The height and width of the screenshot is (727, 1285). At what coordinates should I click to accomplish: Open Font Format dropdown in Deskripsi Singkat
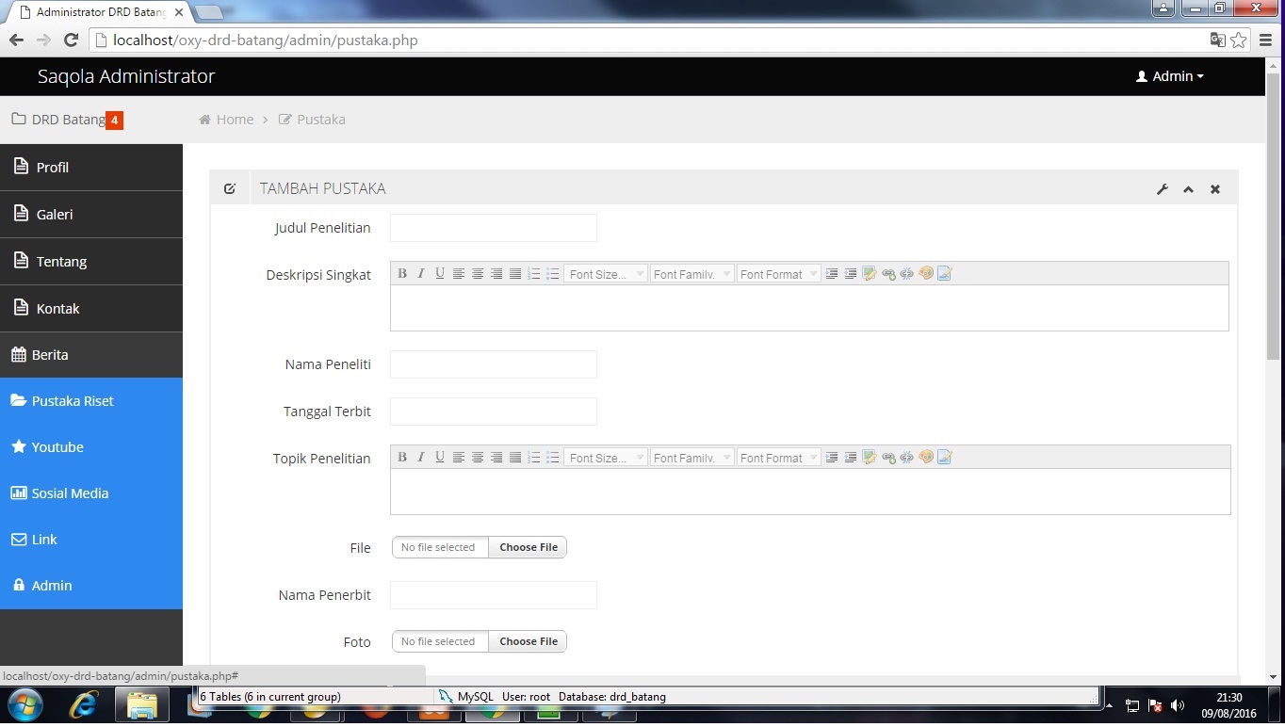tap(778, 274)
